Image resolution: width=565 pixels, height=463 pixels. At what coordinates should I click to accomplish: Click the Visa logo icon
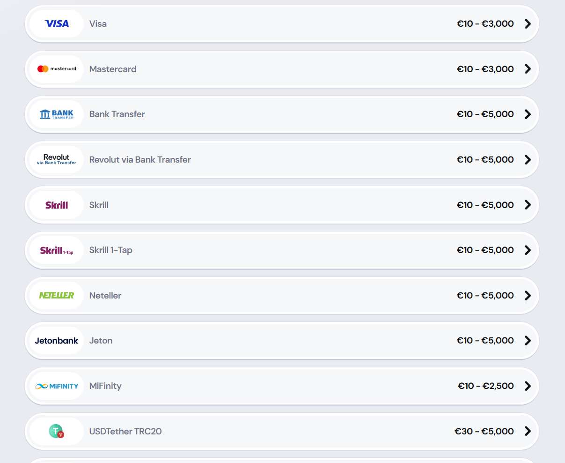[x=57, y=24]
